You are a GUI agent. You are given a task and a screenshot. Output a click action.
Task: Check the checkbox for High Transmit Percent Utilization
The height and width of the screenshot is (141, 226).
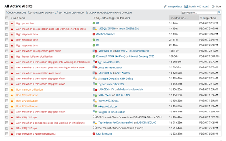[7, 56]
